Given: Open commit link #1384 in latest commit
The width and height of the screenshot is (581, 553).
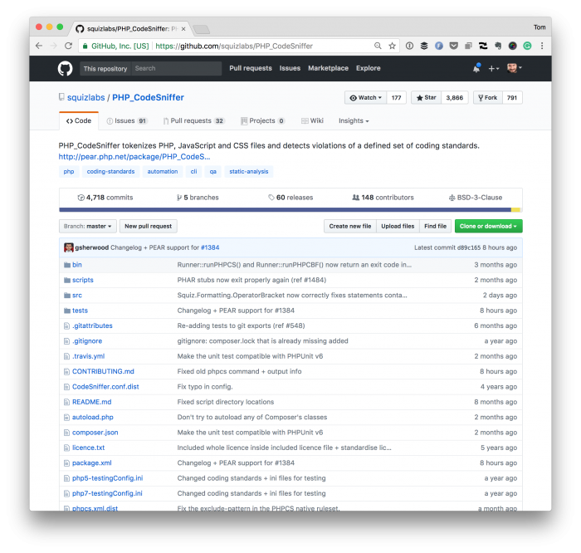Looking at the screenshot, I should coord(210,247).
